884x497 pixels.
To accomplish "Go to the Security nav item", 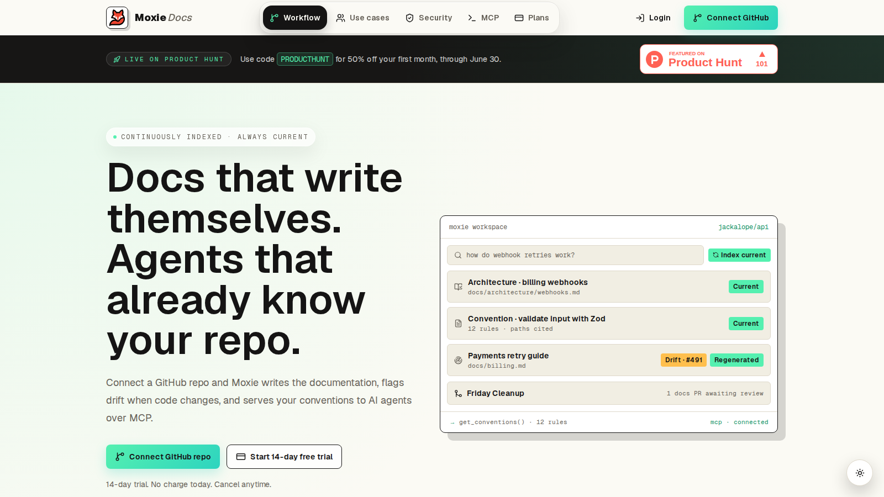I will coord(429,18).
